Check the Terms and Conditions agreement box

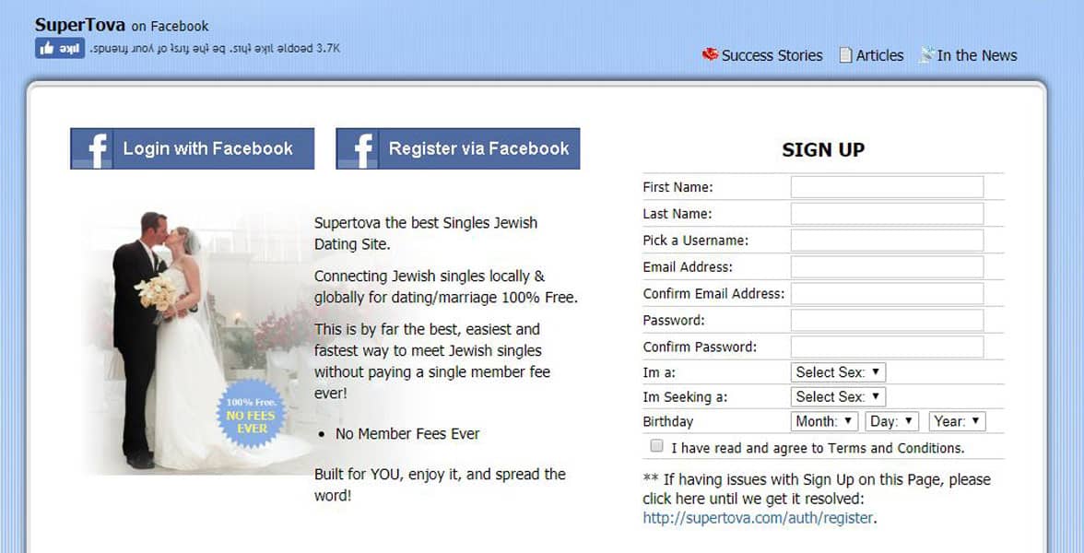[656, 446]
